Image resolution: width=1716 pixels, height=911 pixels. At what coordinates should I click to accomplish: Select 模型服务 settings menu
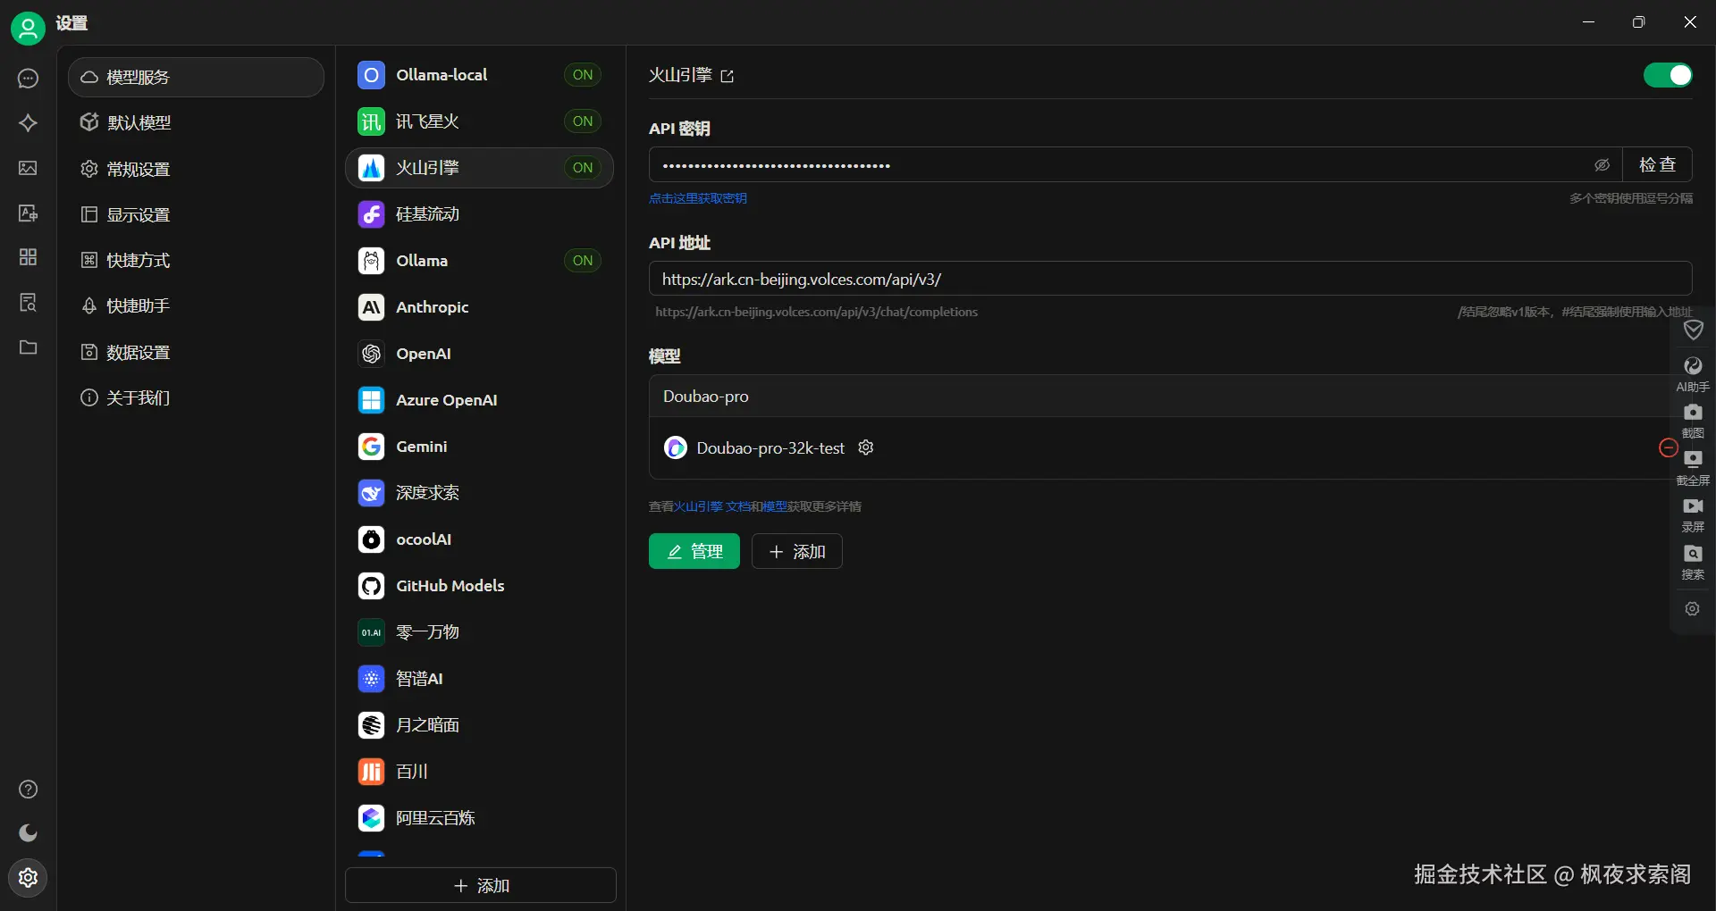click(196, 78)
